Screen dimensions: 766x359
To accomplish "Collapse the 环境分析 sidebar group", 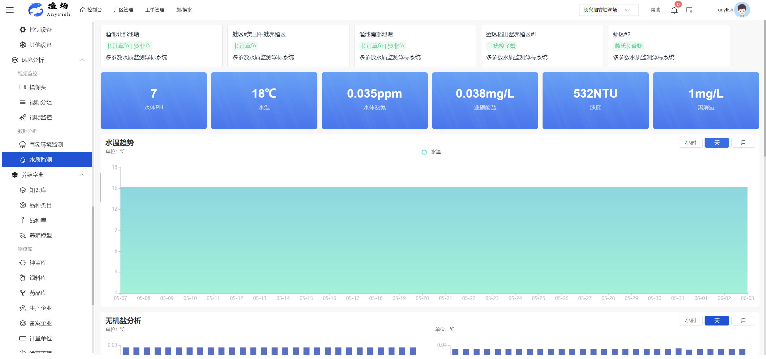I will (81, 60).
